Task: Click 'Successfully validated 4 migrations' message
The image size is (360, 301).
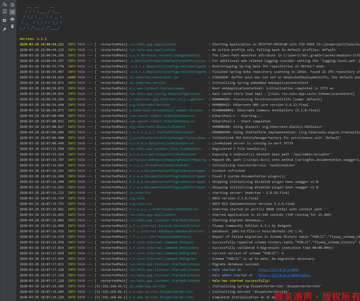Action: 273,248
